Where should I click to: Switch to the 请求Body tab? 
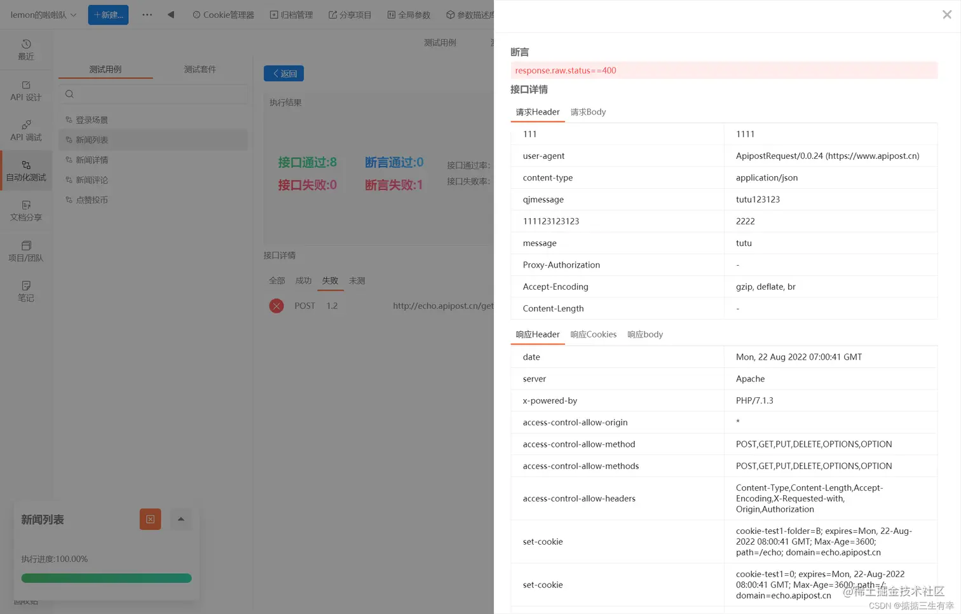(x=588, y=112)
